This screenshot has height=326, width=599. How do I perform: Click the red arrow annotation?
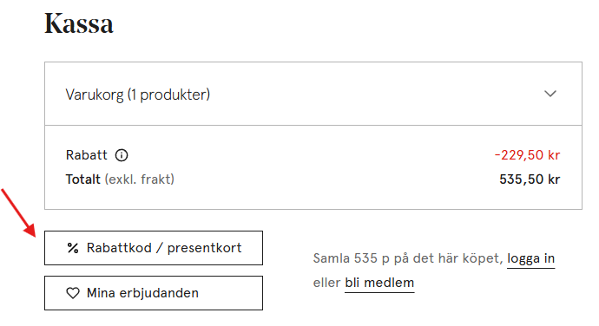point(18,212)
